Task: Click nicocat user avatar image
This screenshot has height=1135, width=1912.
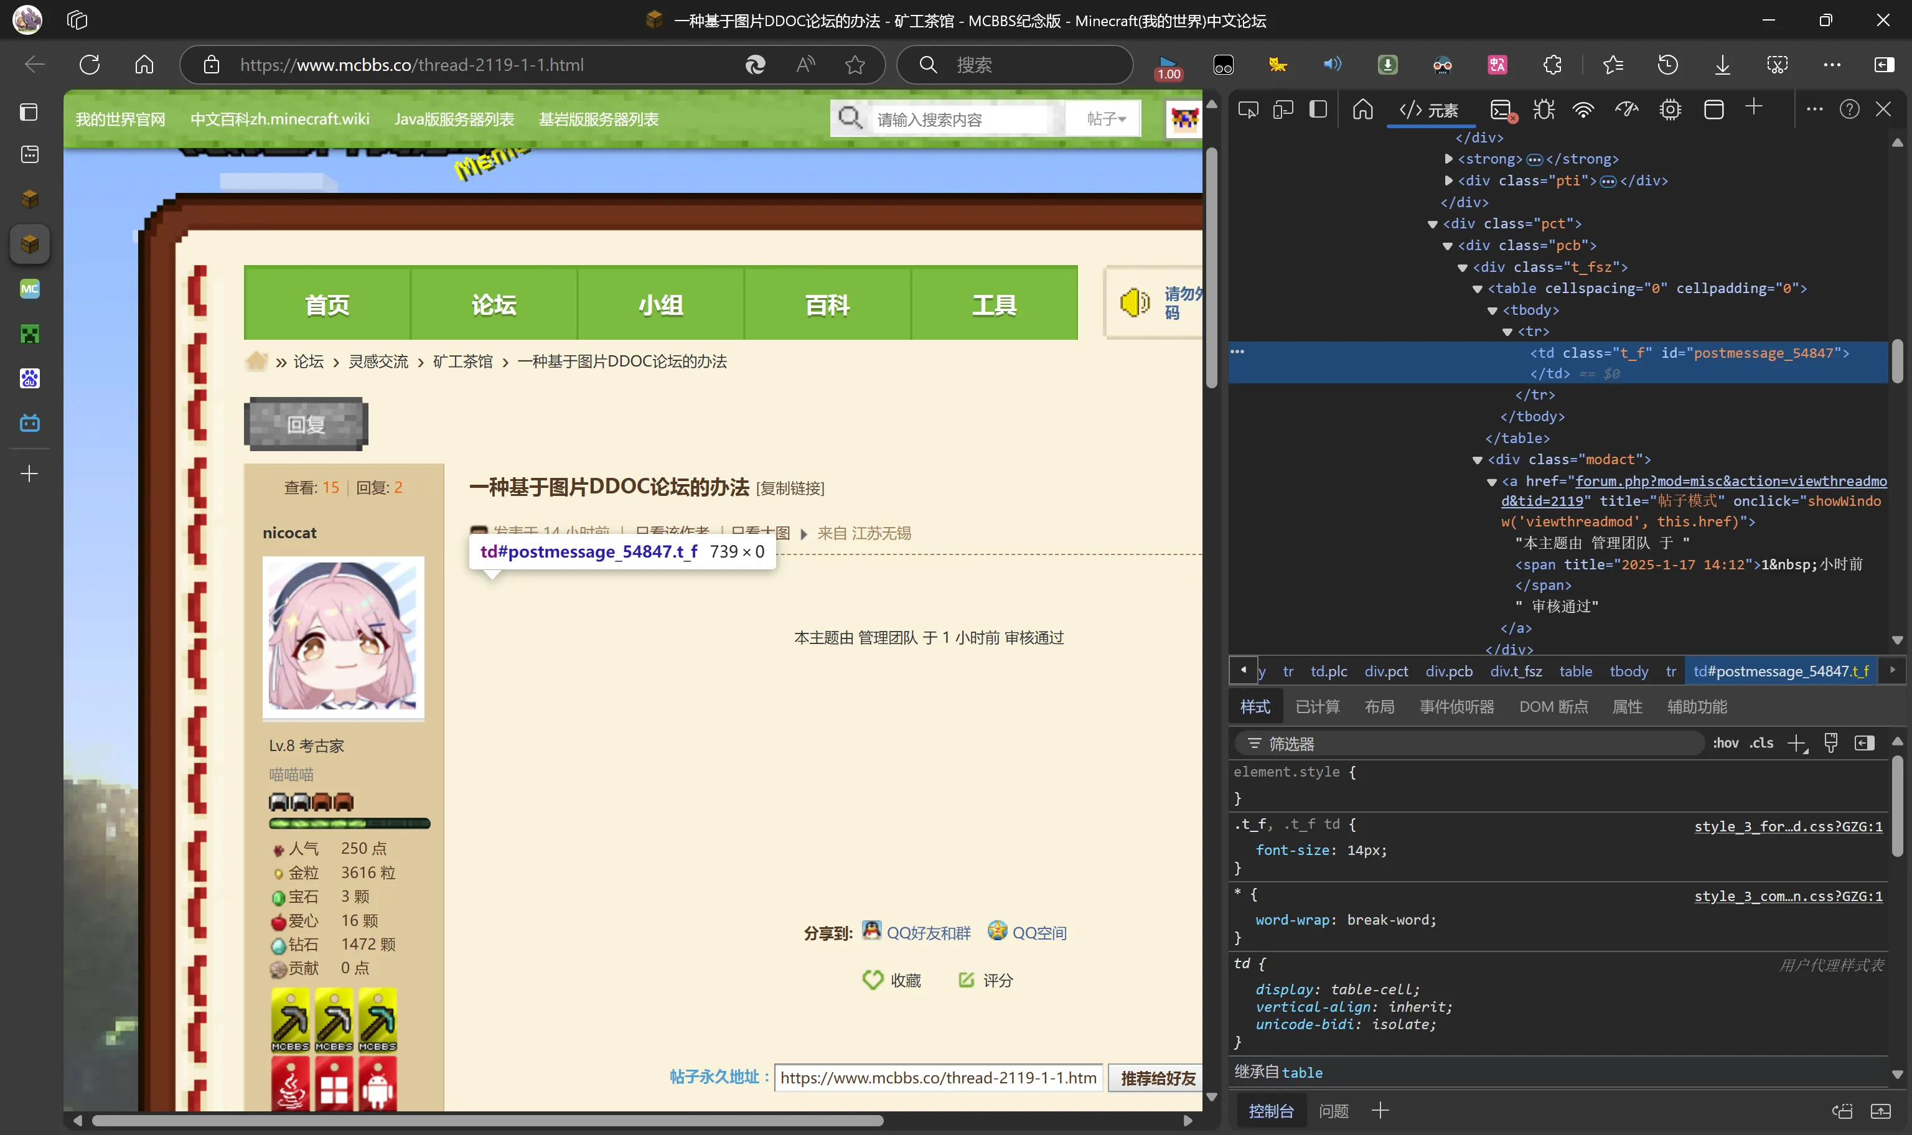Action: 344,637
